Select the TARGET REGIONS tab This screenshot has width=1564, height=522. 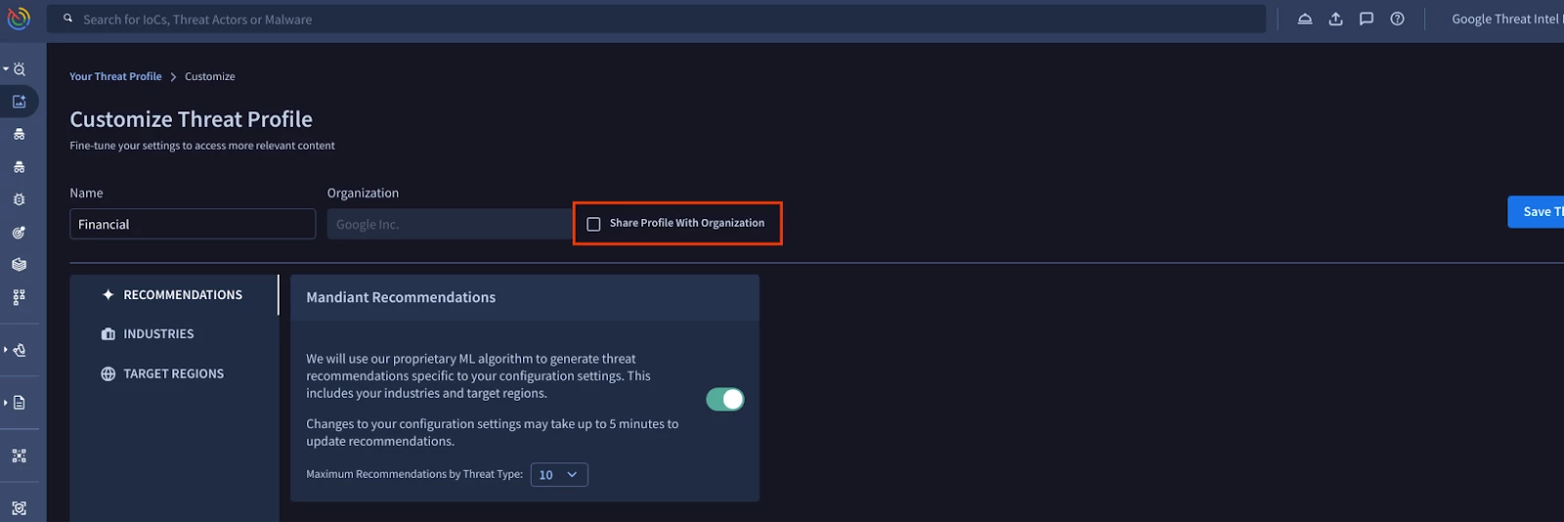tap(174, 373)
